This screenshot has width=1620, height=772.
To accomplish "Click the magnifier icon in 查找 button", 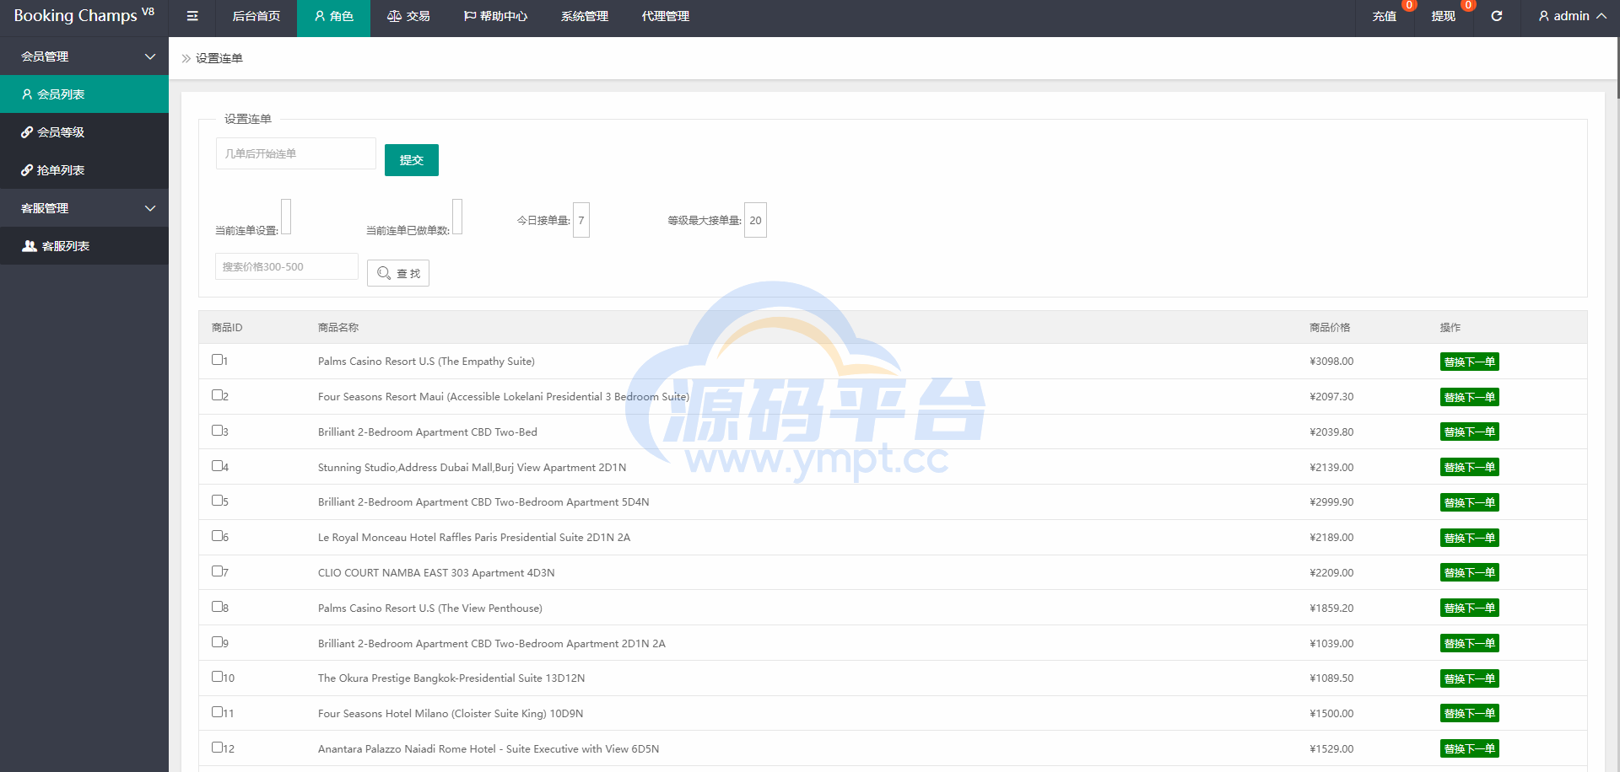I will (x=384, y=273).
